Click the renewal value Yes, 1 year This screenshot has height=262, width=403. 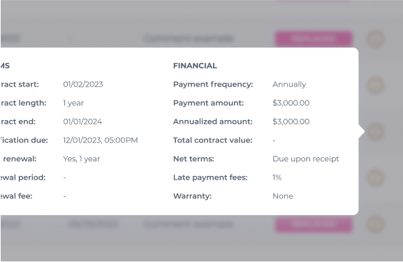[82, 159]
